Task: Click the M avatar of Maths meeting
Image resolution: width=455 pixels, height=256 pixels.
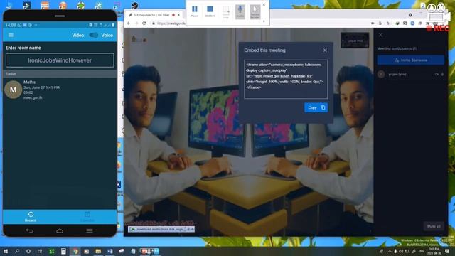Action: (13, 90)
